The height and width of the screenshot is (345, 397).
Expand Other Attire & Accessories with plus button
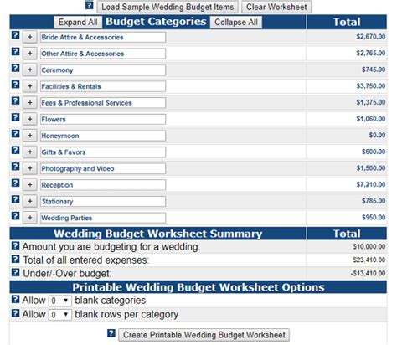[30, 54]
